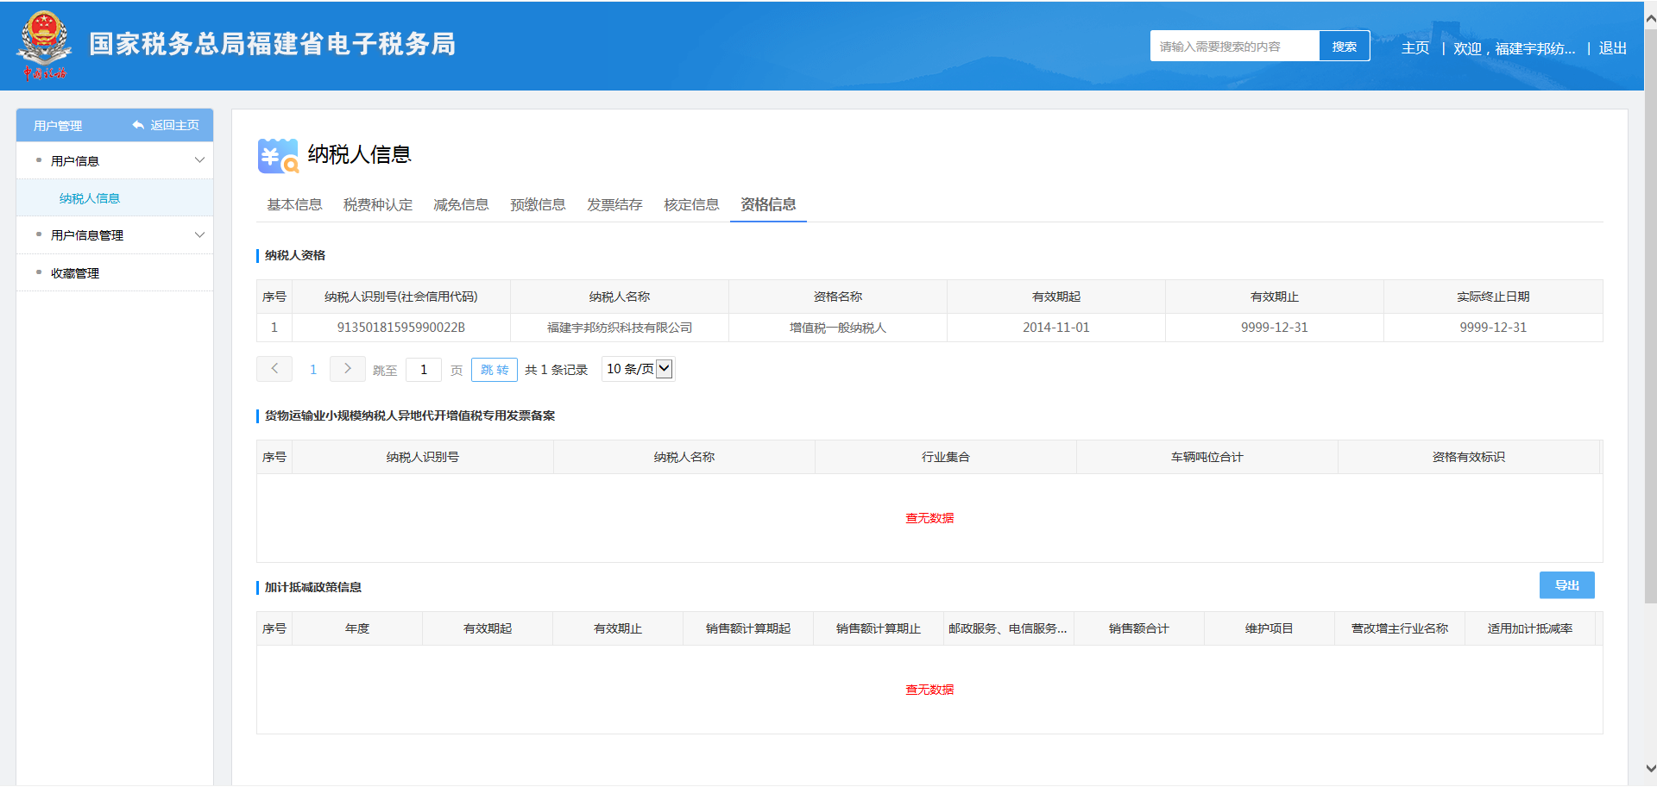
Task: Select the 税费种认定 tab
Action: point(377,204)
